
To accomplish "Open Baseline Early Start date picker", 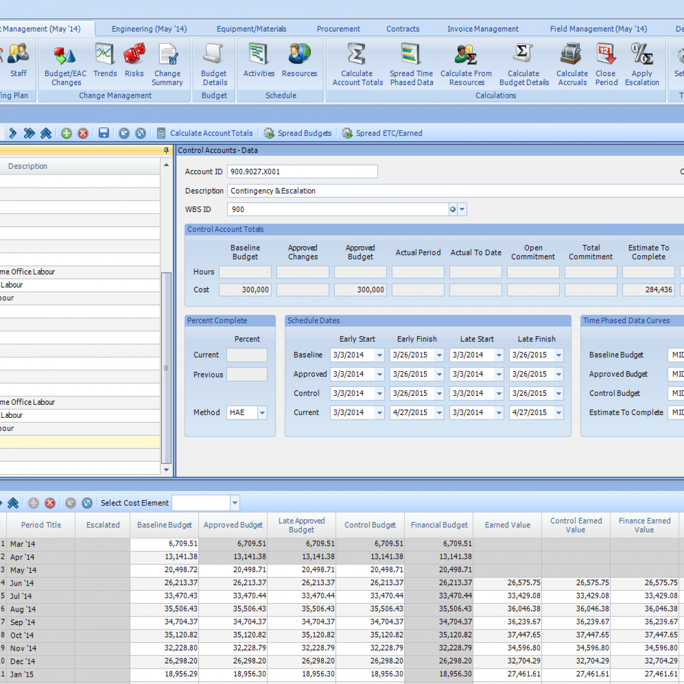I will click(x=379, y=355).
